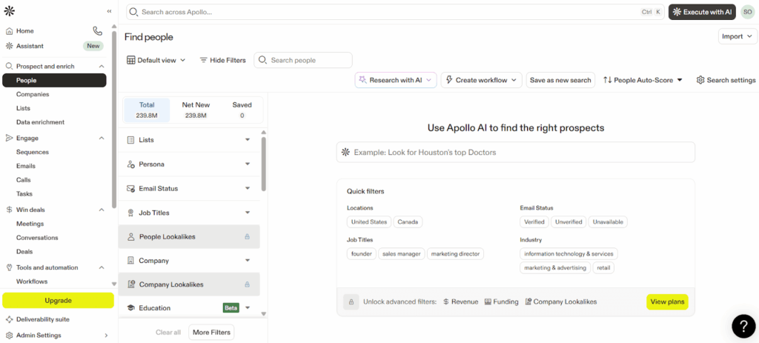This screenshot has height=343, width=759.
Task: Click the yellow Upgrade button
Action: 58,300
